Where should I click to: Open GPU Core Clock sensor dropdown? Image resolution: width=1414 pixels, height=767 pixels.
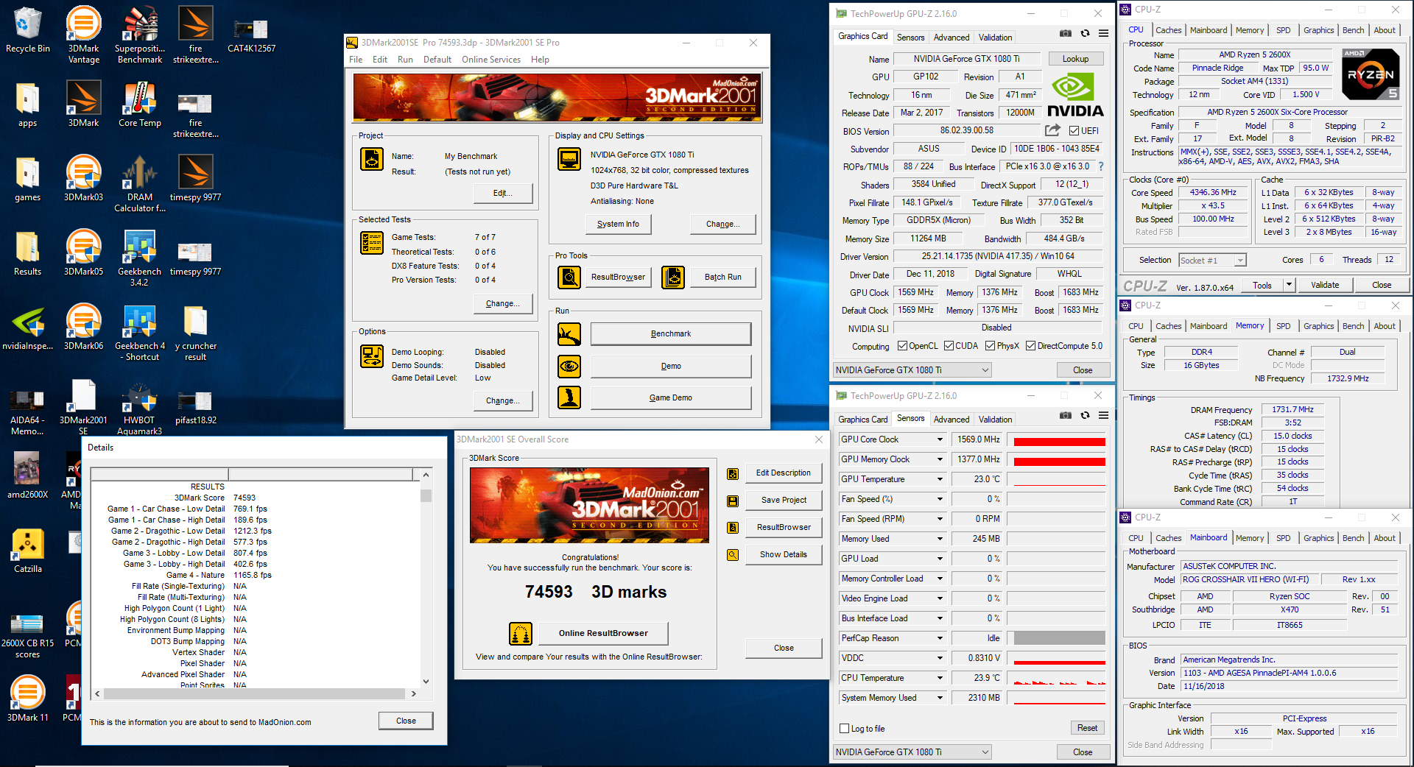[x=940, y=439]
